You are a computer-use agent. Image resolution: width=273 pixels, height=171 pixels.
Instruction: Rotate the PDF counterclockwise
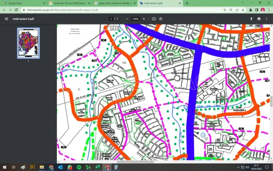tap(161, 19)
